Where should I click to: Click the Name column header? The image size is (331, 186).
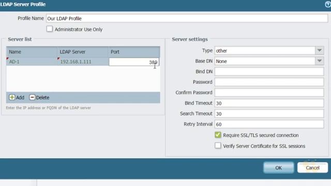coord(32,52)
